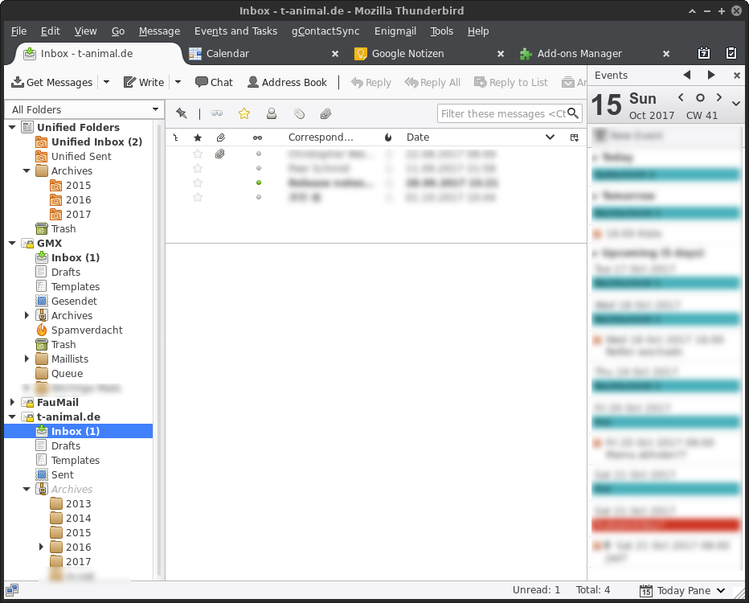Open the Tasks tab icon in the tab bar
The image size is (749, 603).
(x=731, y=54)
